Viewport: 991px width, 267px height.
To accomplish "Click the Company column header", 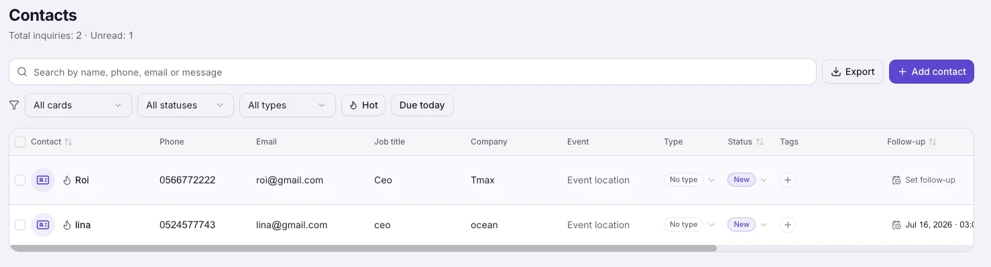I will coord(489,142).
